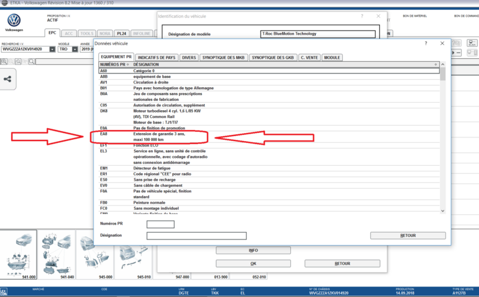Viewport: 479px width, 297px height.
Task: Open the ELSA icon button
Action: pyautogui.click(x=472, y=43)
